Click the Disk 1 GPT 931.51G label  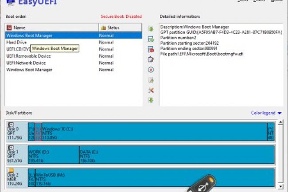(x=15, y=156)
